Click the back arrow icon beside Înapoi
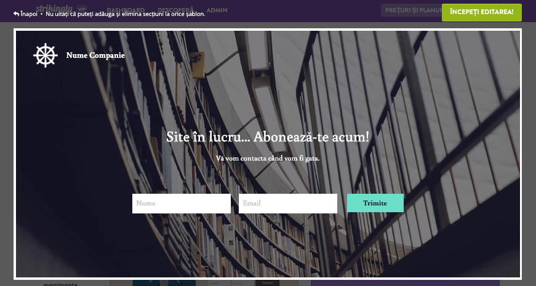 click(16, 14)
